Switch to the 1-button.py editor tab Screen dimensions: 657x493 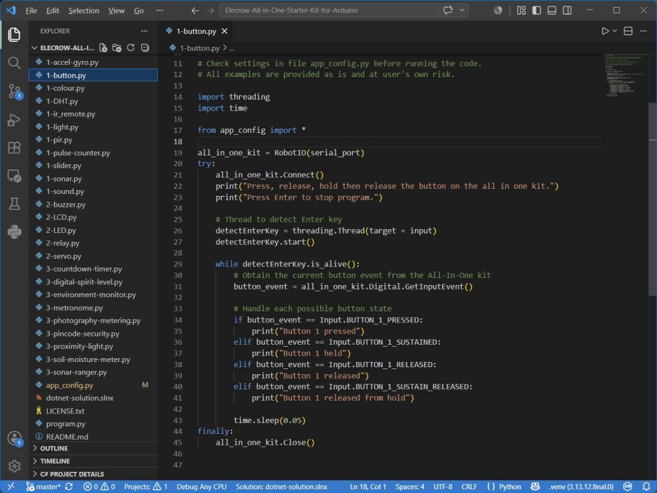[x=196, y=31]
